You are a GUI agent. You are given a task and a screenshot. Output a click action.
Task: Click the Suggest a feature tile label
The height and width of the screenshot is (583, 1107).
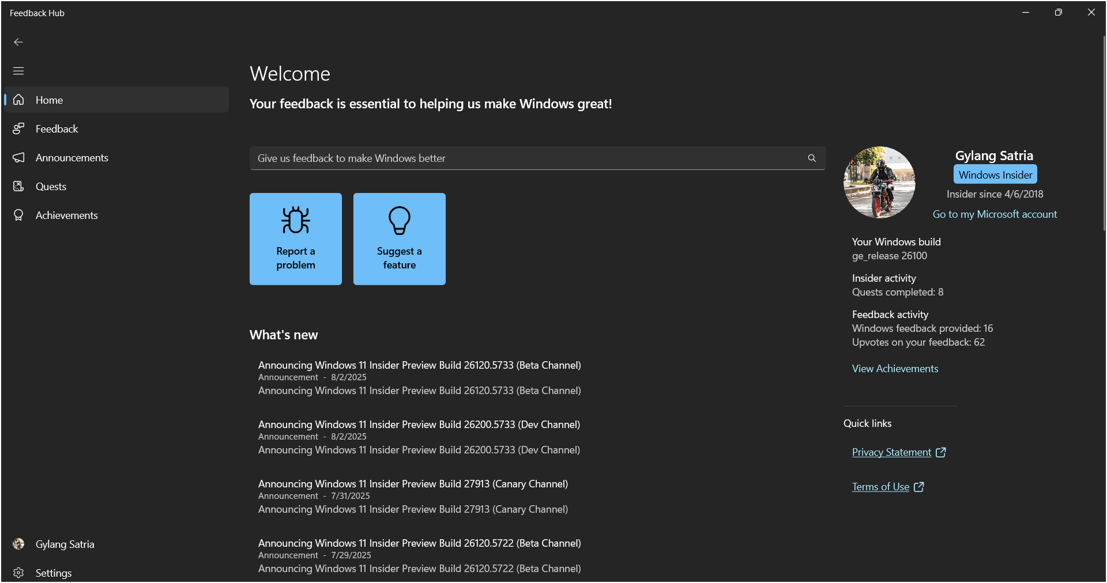click(x=400, y=258)
